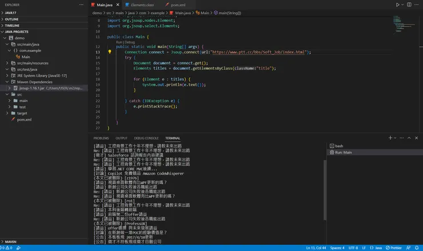Change UTF-8 encoding in status bar
423x251 pixels.
353,248
